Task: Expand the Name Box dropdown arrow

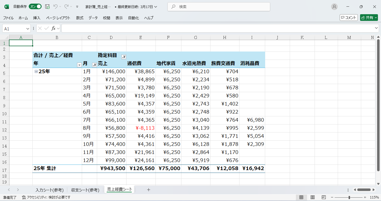Action: (x=28, y=28)
